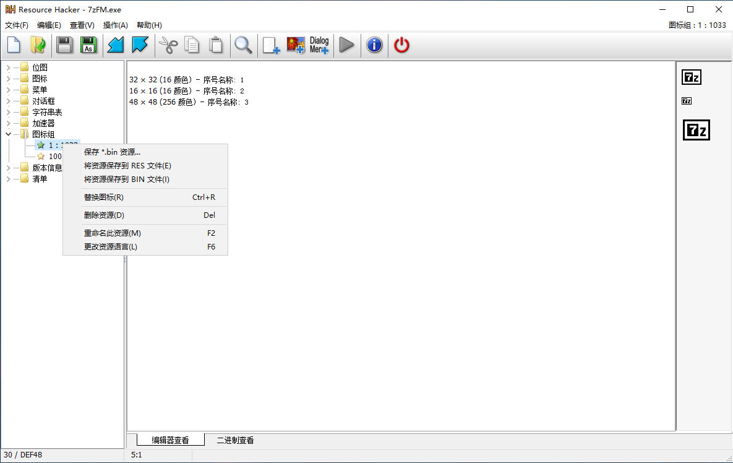Expand the 版本信息 tree node

point(8,167)
